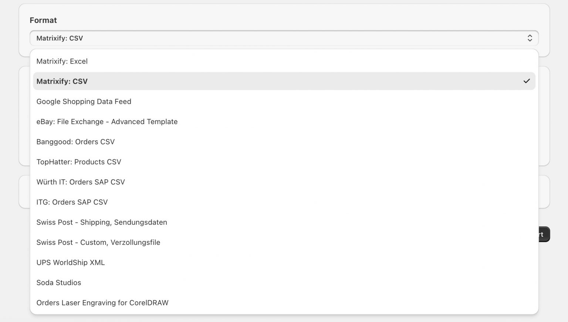Open the Format dropdown via its chevron icon
Image resolution: width=568 pixels, height=322 pixels.
530,38
